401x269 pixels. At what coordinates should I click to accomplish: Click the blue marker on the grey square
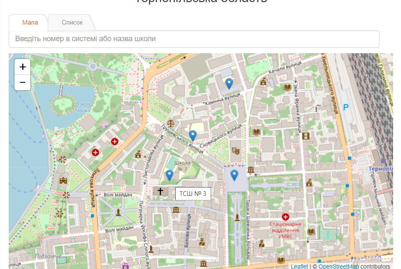click(234, 175)
